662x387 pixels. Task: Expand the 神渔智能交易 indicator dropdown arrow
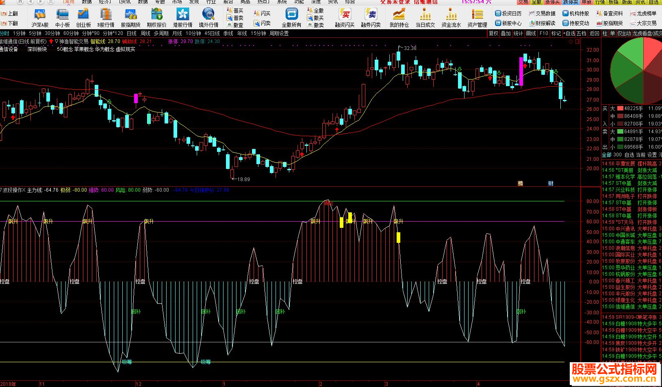pyautogui.click(x=56, y=41)
